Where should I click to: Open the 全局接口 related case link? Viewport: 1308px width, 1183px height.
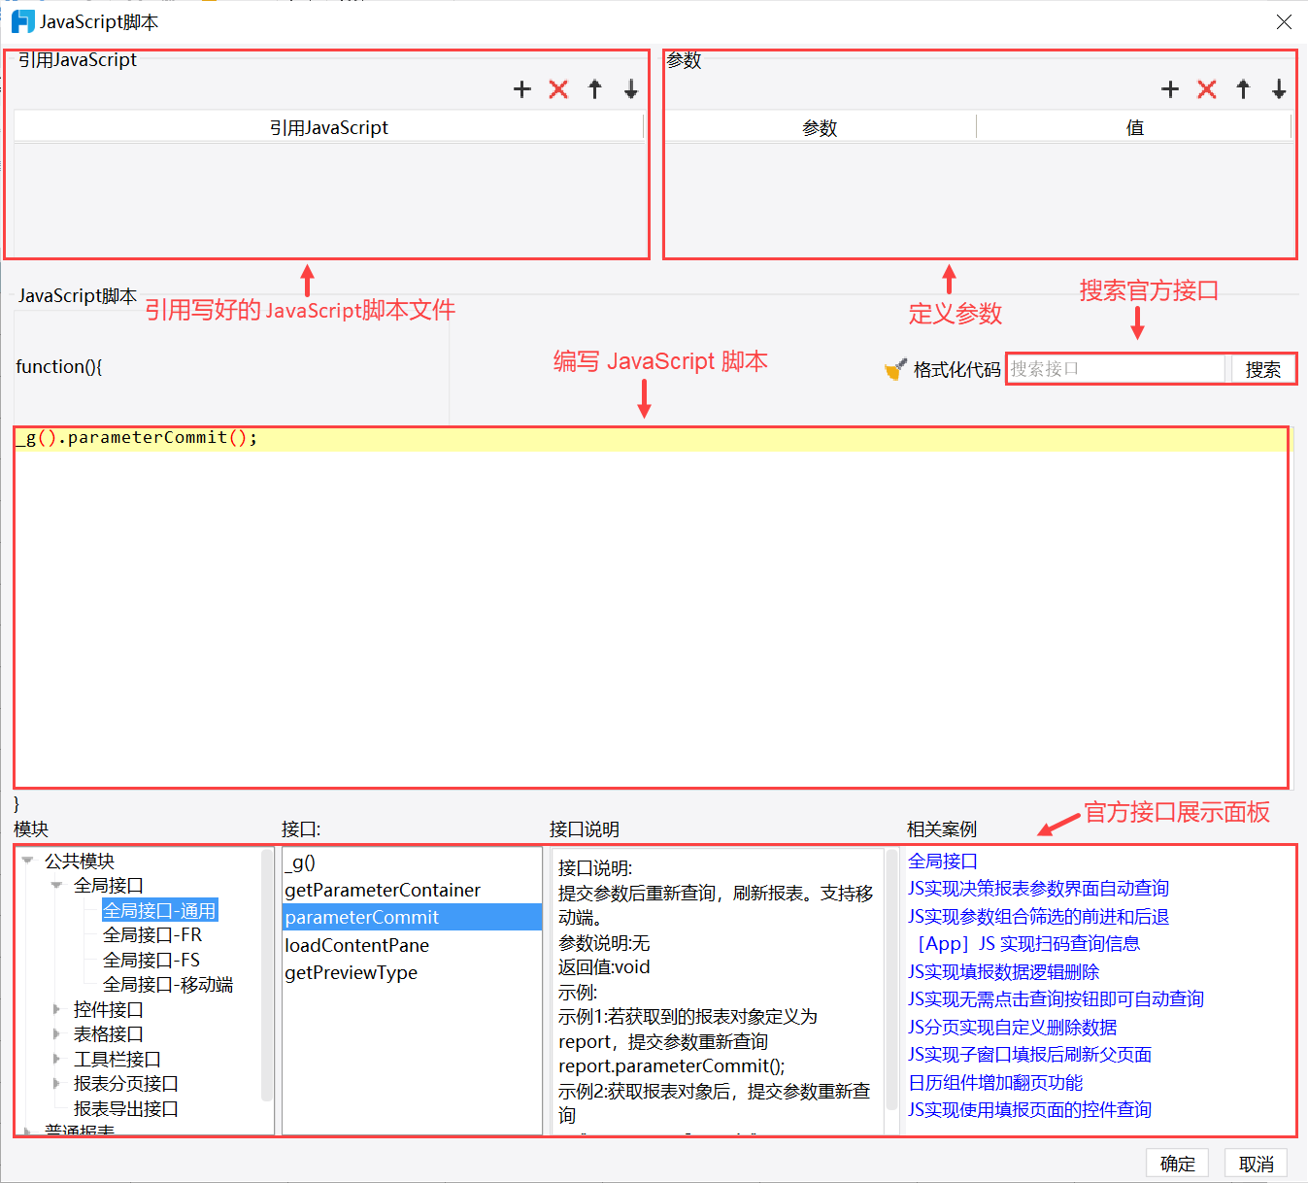pyautogui.click(x=943, y=861)
